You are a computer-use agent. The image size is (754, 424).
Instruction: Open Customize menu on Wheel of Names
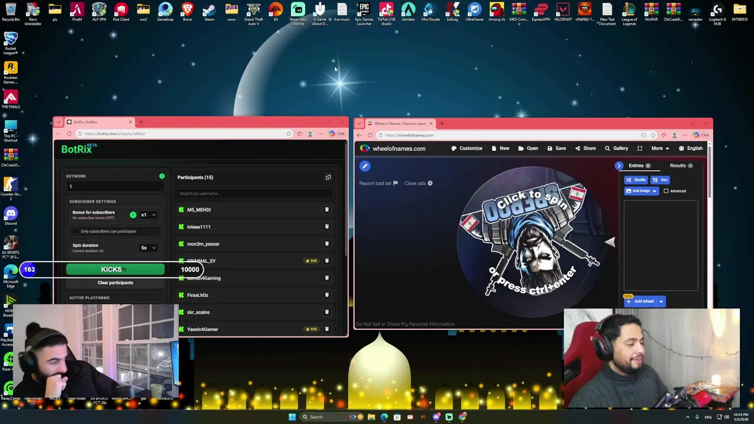pos(467,148)
